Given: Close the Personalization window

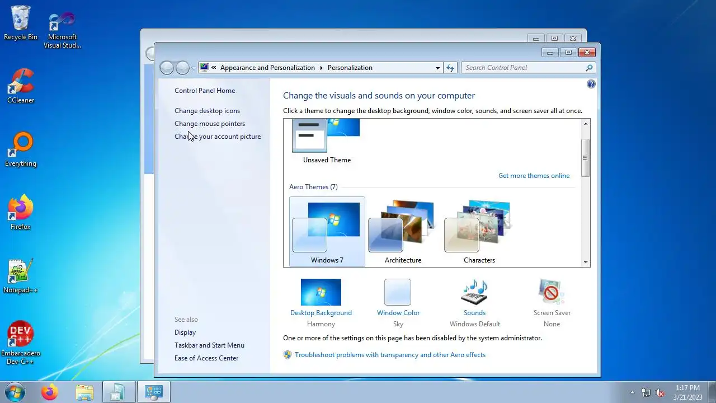Looking at the screenshot, I should (x=587, y=53).
